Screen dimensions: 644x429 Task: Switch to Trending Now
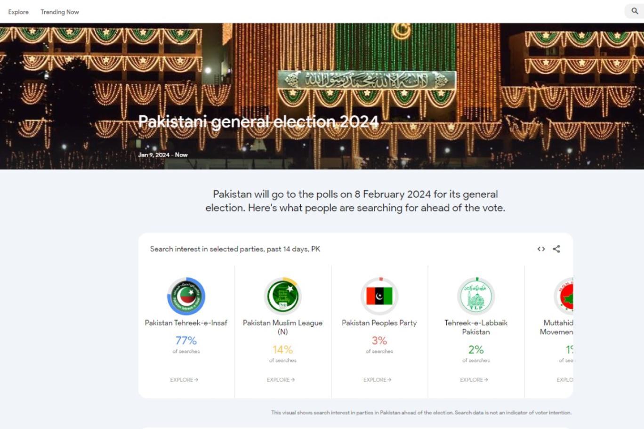[x=59, y=12]
